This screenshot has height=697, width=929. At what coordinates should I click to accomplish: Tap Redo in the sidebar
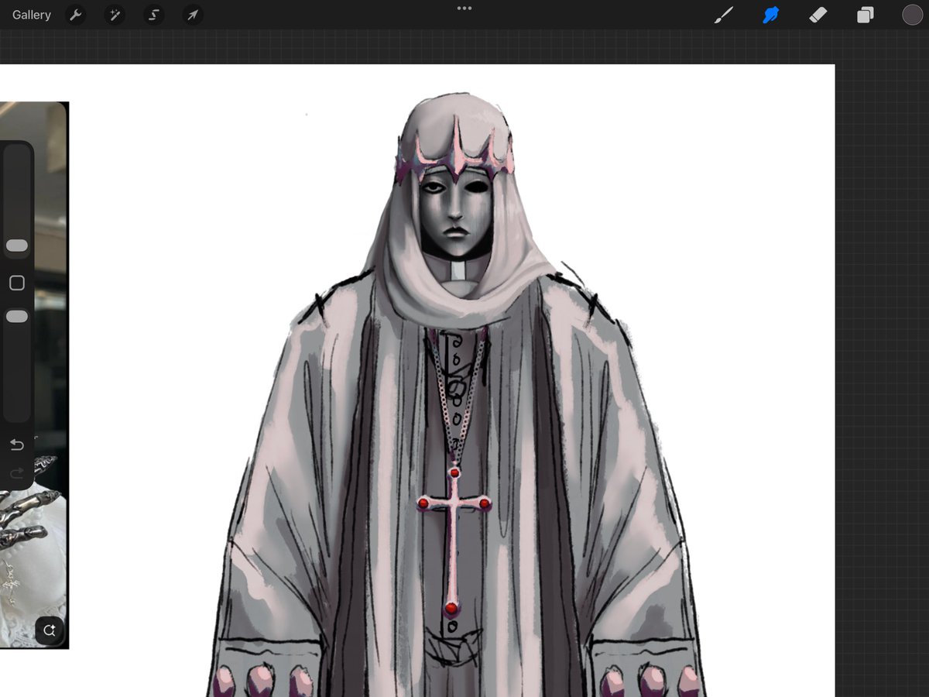pos(16,474)
